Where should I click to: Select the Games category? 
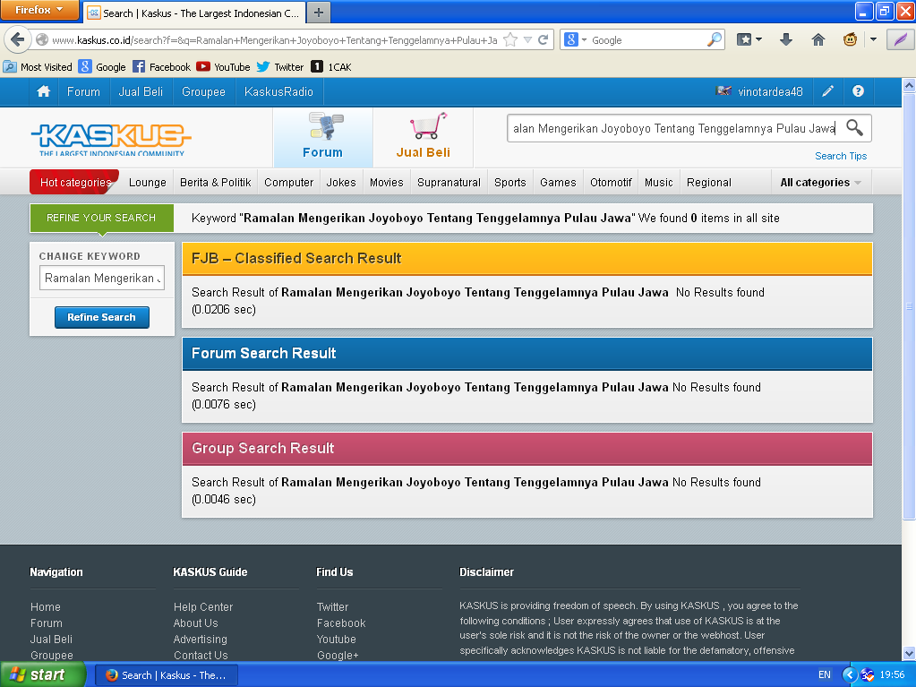tap(558, 182)
